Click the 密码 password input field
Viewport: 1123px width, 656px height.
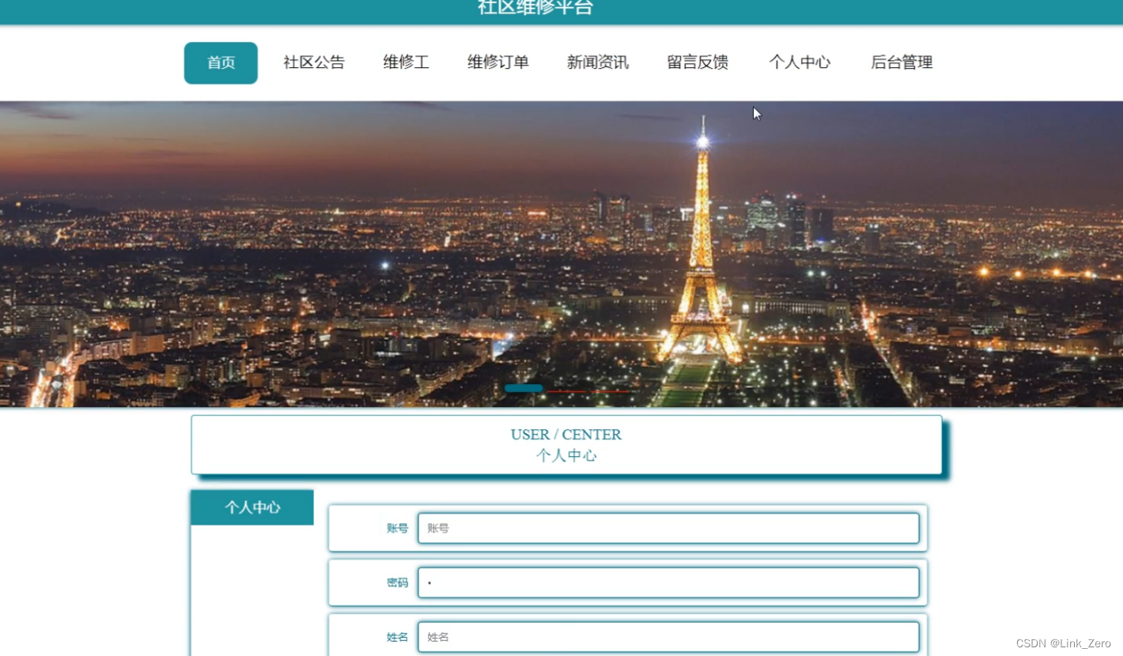click(668, 582)
